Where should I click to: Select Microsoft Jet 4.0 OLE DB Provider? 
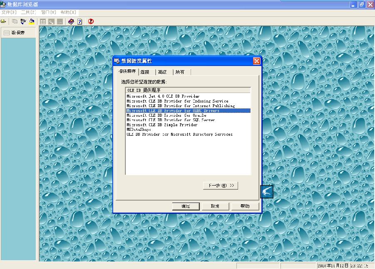click(x=163, y=96)
